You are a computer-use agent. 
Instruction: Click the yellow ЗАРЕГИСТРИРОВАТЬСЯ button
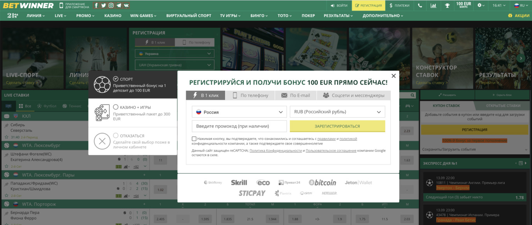click(337, 126)
